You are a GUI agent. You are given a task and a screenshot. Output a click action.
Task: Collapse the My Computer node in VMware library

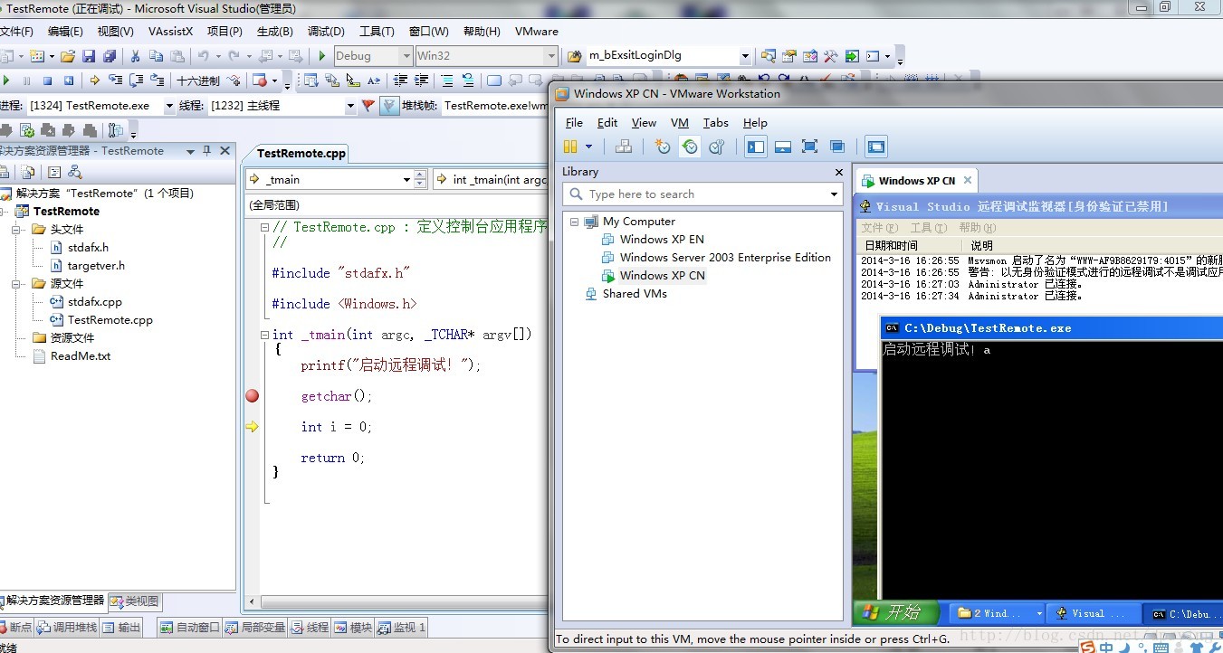(574, 222)
